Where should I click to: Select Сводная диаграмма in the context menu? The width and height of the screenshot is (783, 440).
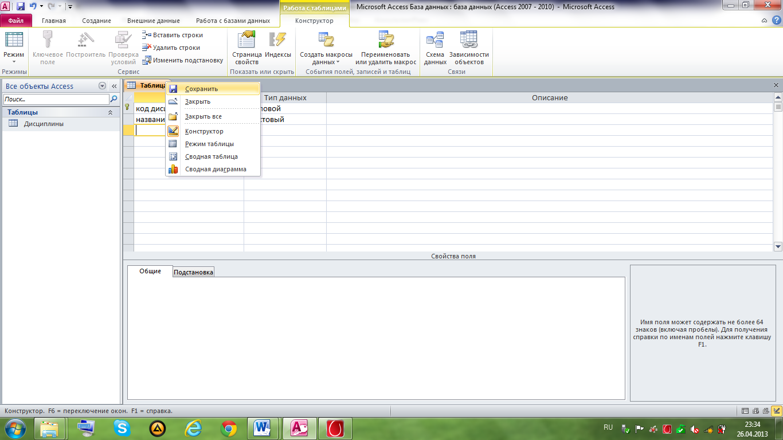coord(213,169)
